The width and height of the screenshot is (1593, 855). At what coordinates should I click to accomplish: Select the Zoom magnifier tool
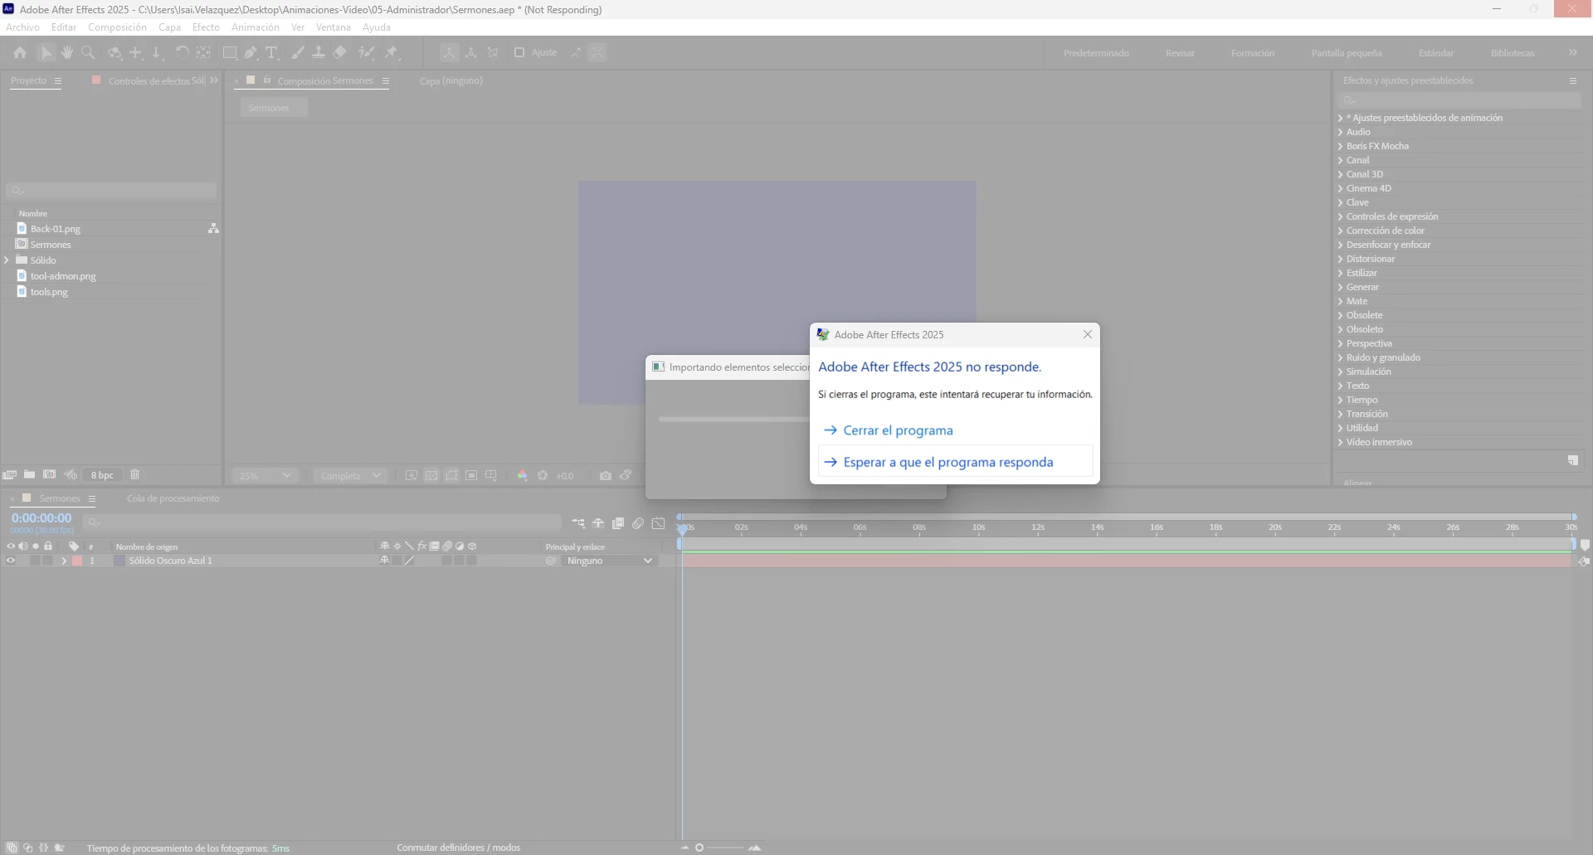[88, 53]
